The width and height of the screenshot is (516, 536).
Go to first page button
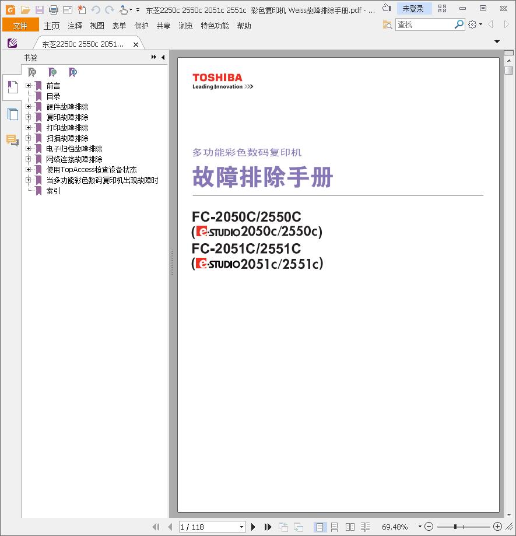point(156,527)
